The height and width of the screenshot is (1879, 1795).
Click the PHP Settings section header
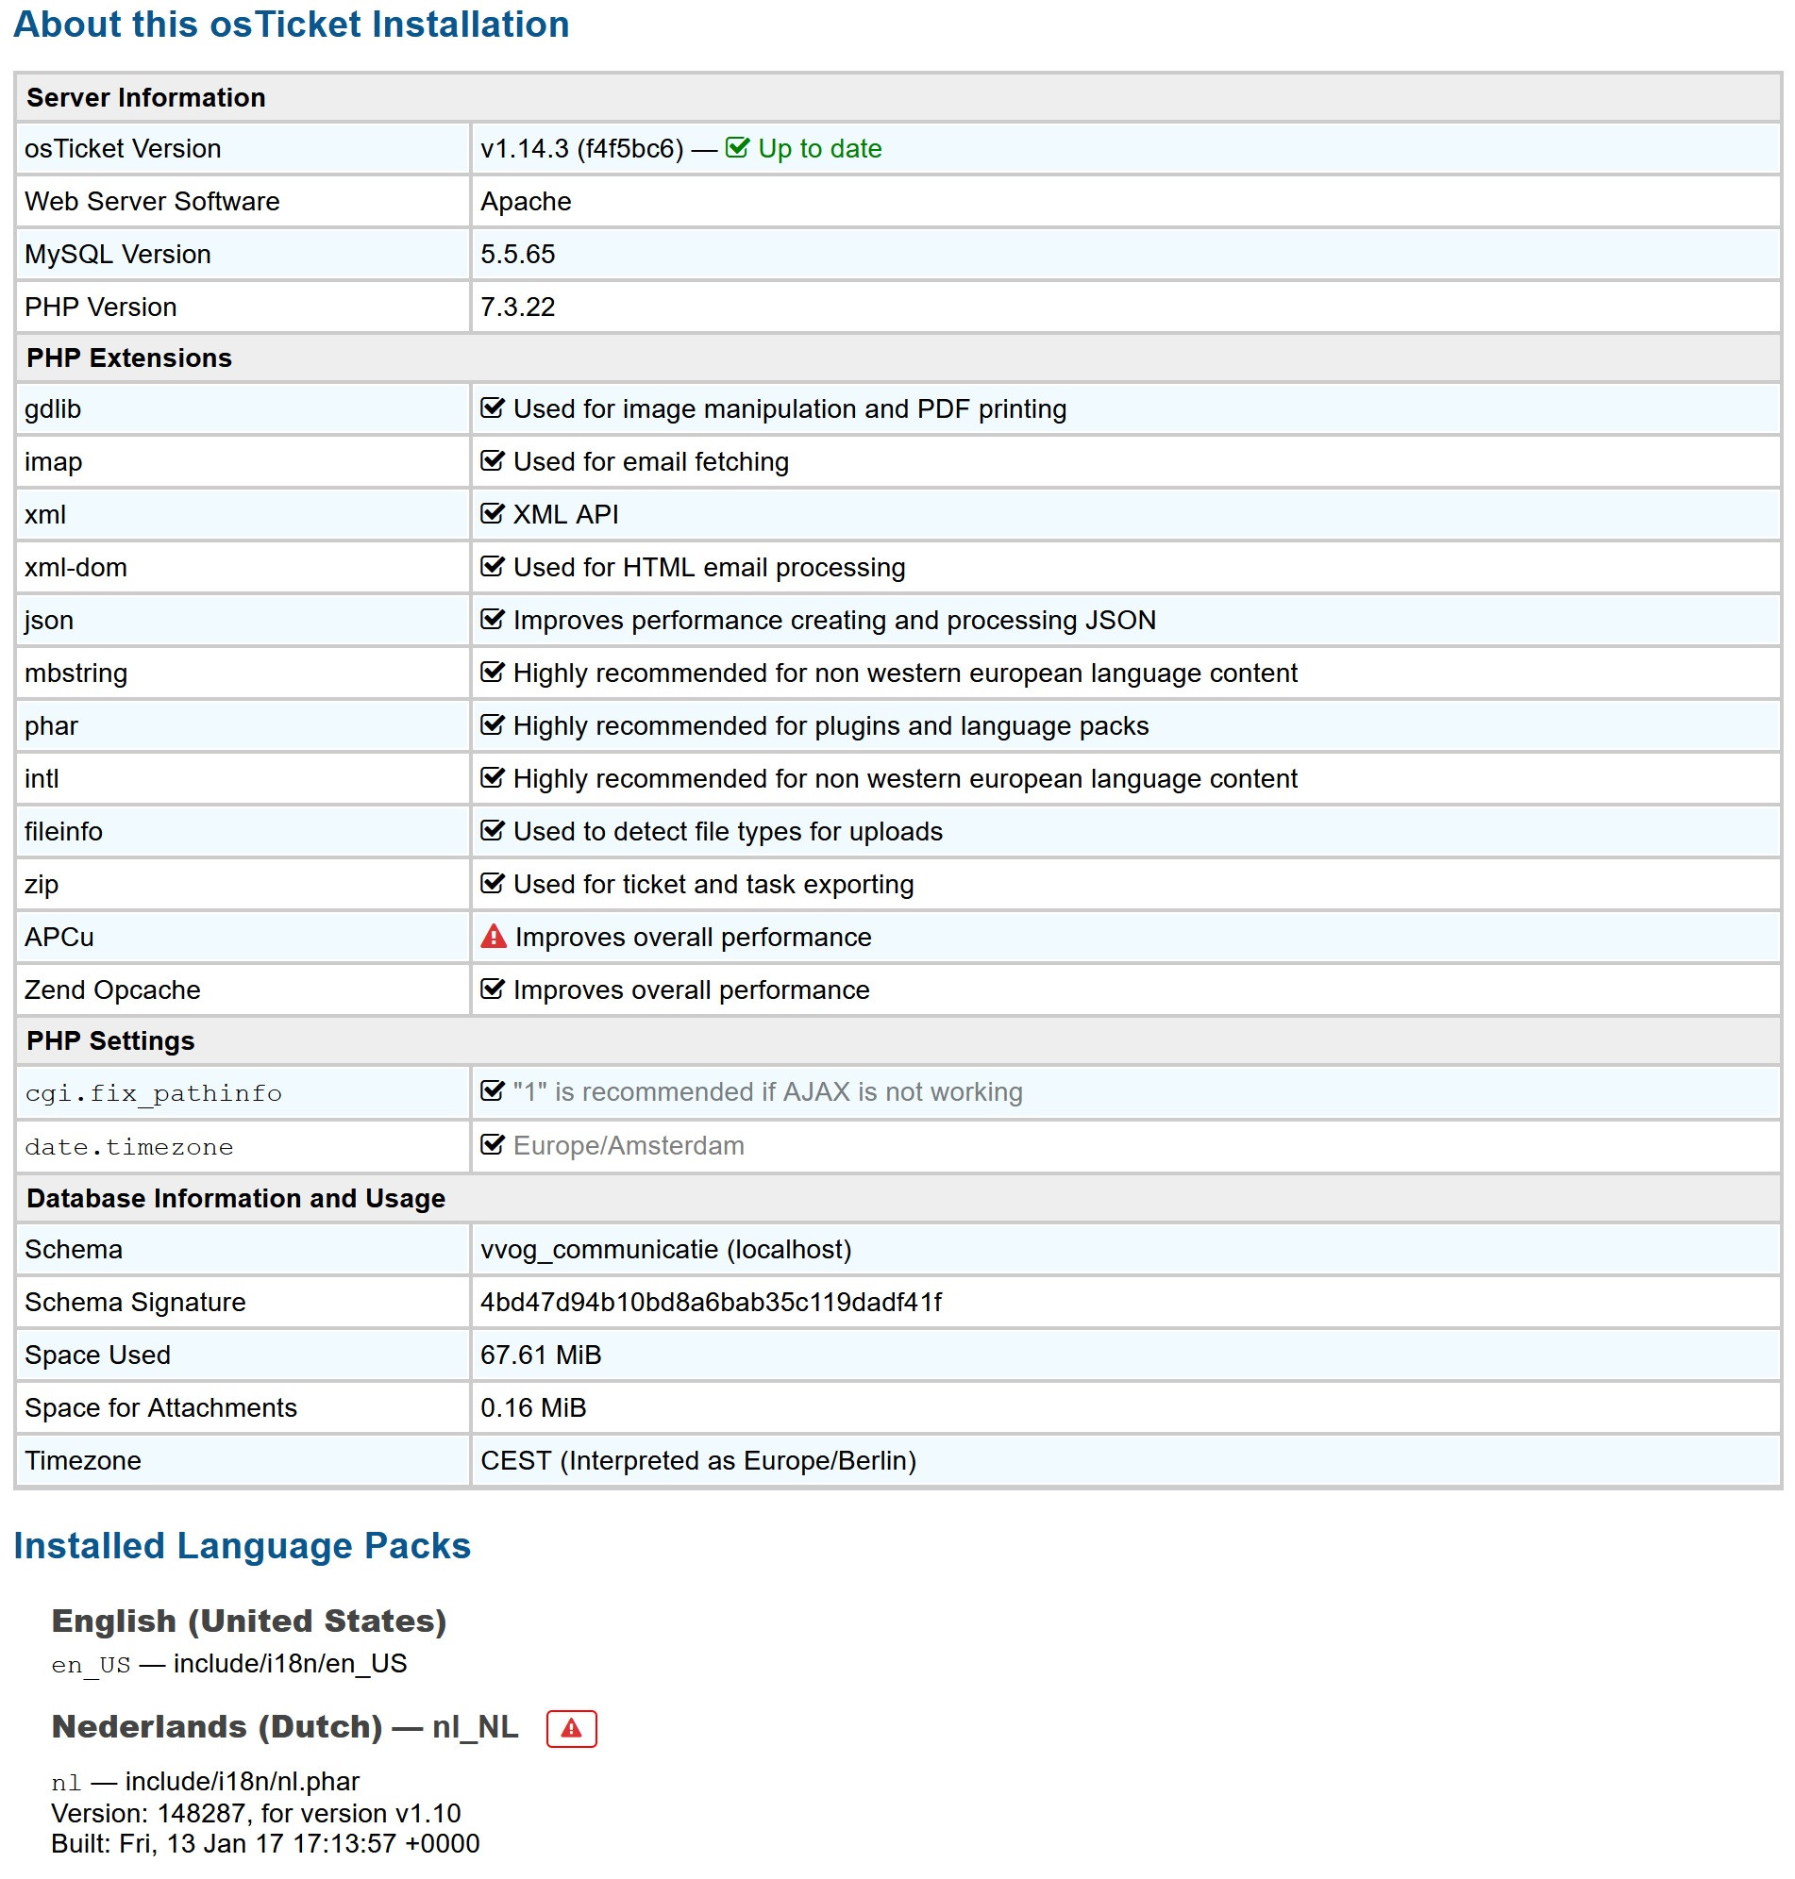click(111, 1040)
